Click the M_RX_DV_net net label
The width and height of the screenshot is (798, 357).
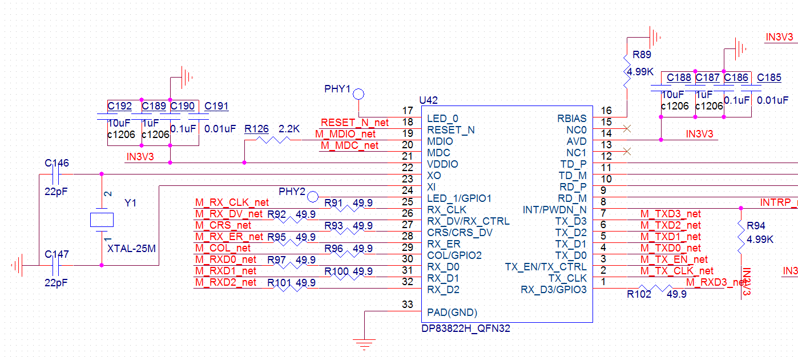pos(229,214)
